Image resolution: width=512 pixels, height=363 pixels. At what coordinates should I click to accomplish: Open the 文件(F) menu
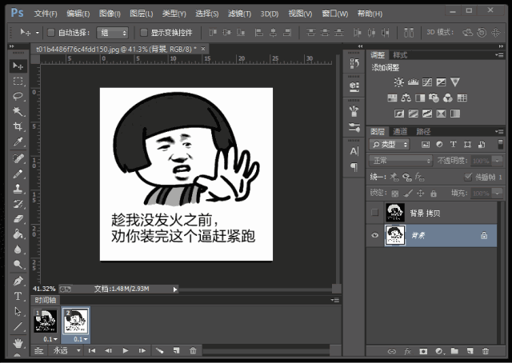coord(46,14)
